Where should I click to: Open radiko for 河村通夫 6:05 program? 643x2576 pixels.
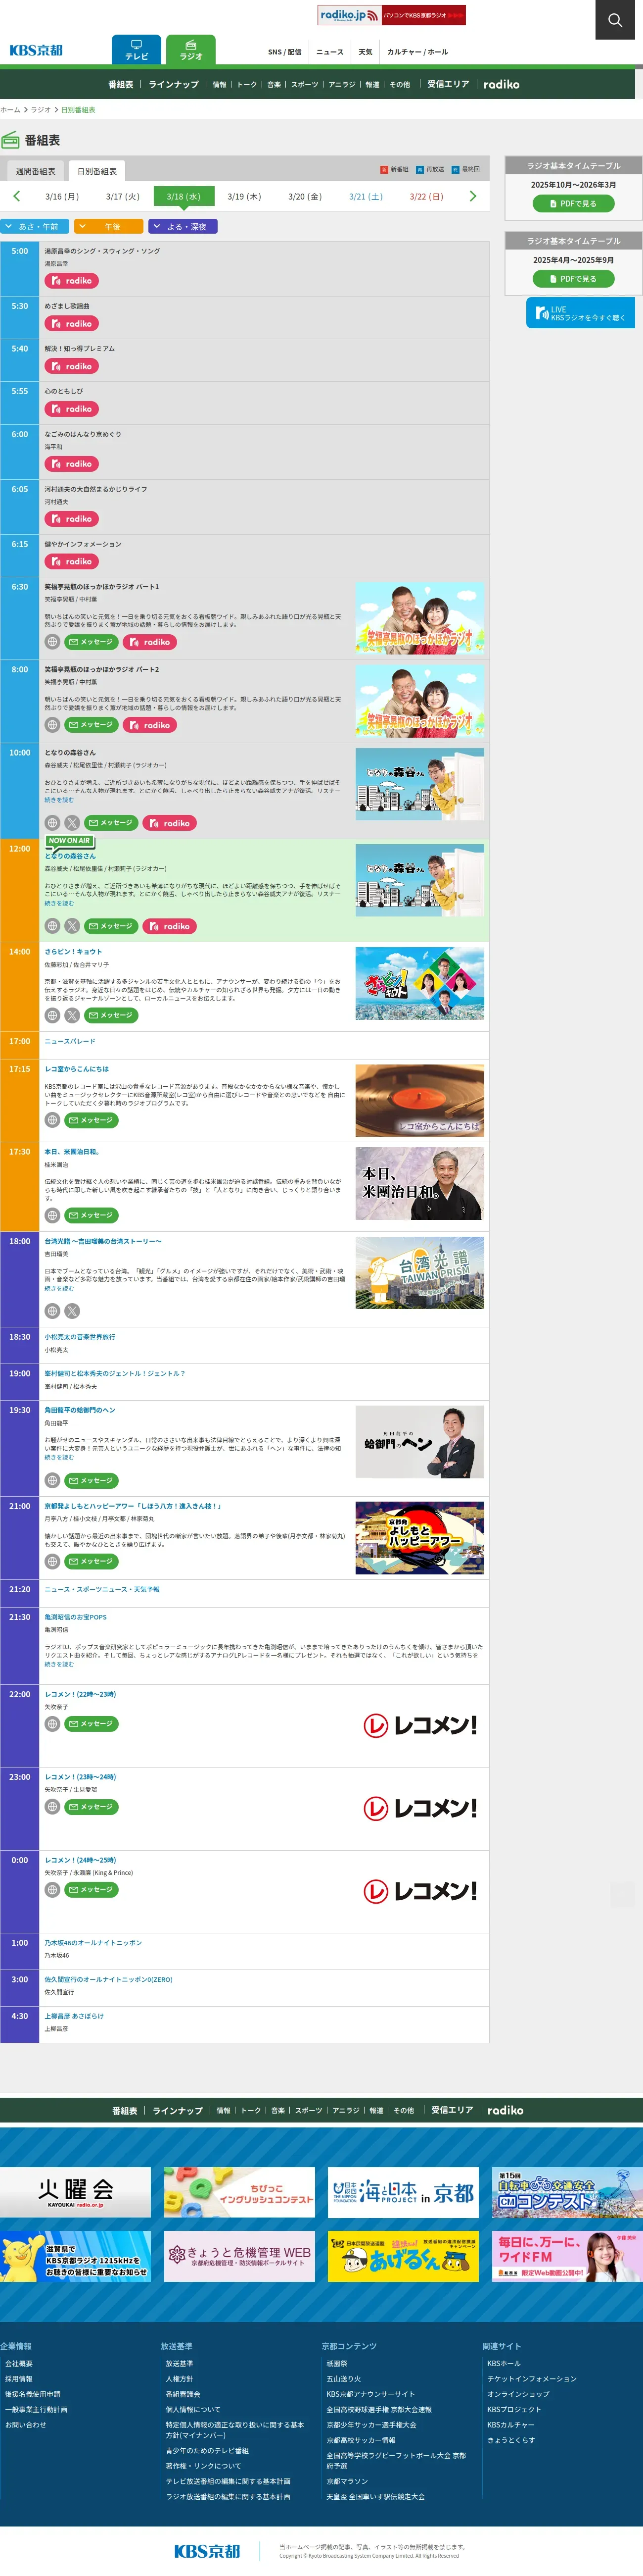point(72,519)
